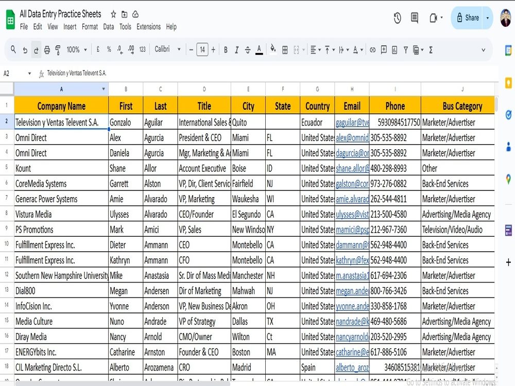Open the Google account avatar
Image resolution: width=515 pixels, height=386 pixels.
click(x=506, y=17)
